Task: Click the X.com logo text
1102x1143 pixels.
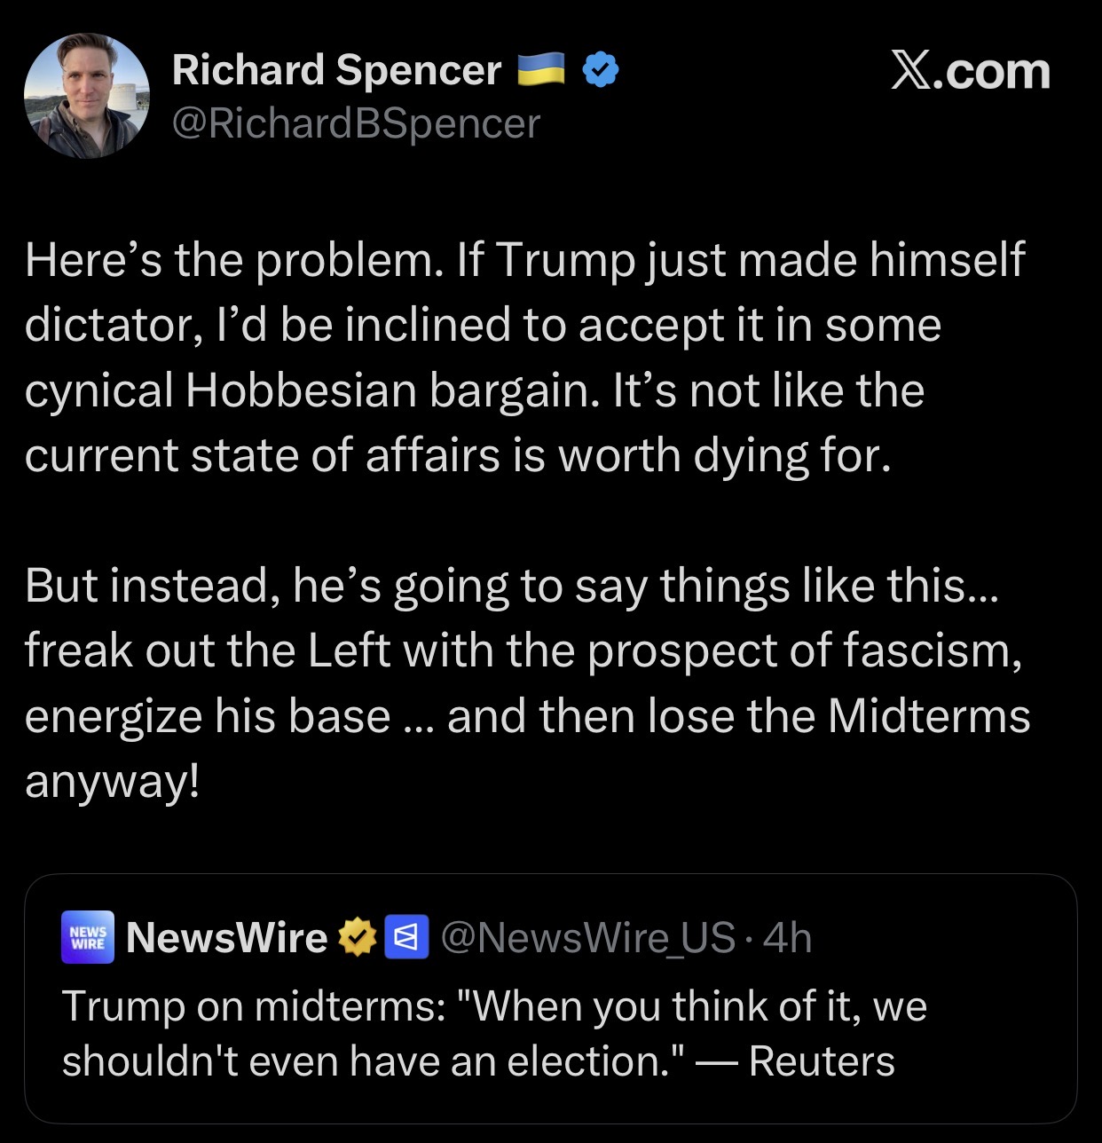Action: click(x=971, y=71)
